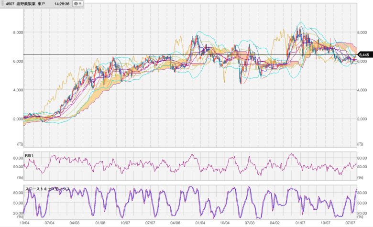Click the 2,000 label on right price axis

(x=364, y=119)
